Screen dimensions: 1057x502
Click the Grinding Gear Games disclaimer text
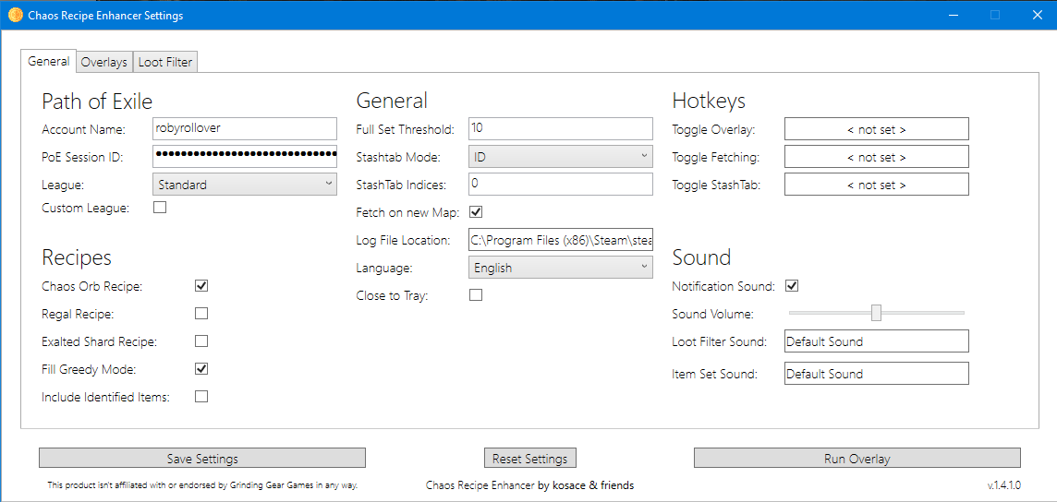(202, 484)
